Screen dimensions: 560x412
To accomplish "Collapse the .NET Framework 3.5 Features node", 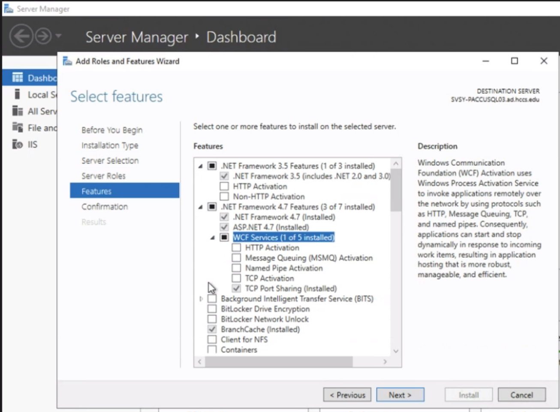I will coord(201,166).
